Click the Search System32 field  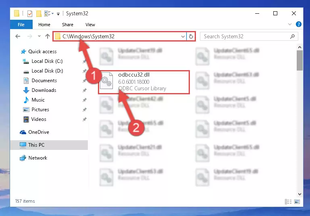pos(249,36)
